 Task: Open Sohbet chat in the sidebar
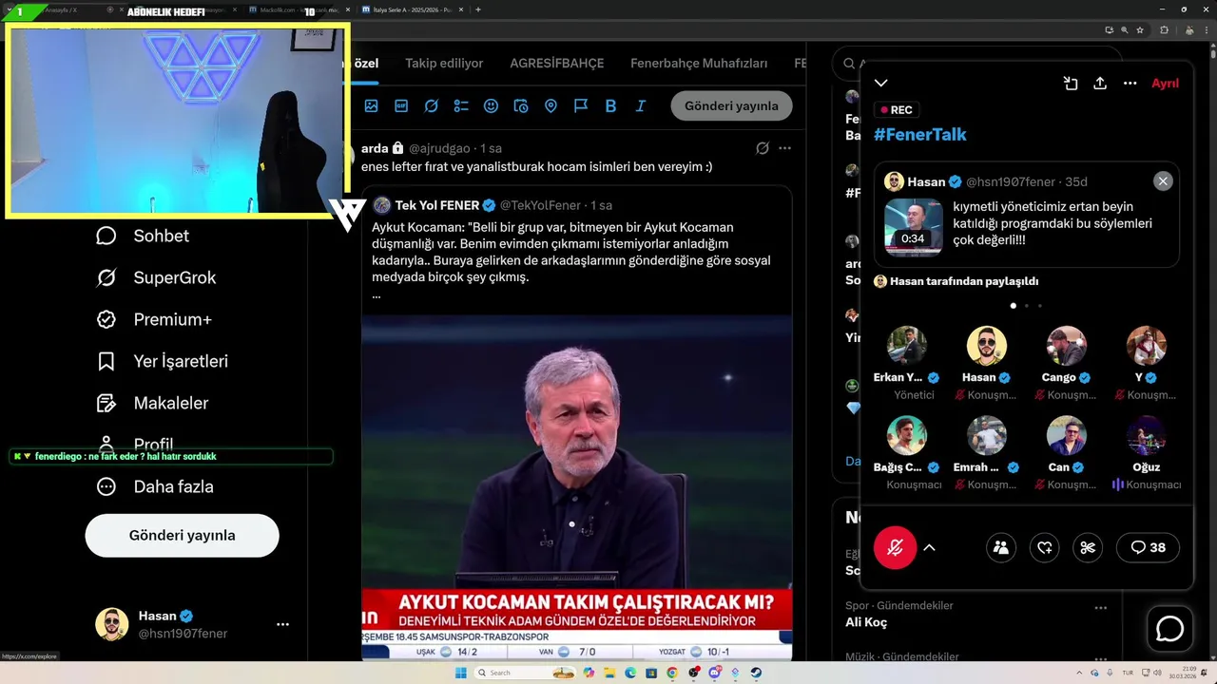click(x=143, y=236)
